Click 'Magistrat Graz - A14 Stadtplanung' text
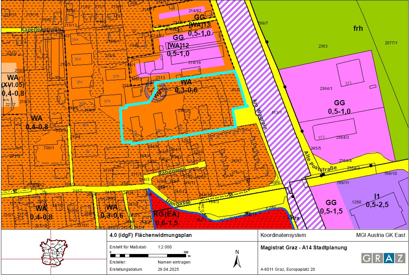Image resolution: width=410 pixels, height=275 pixels. pyautogui.click(x=303, y=247)
